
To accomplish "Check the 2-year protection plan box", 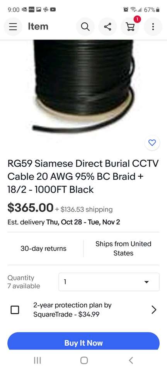I will coord(15,310).
